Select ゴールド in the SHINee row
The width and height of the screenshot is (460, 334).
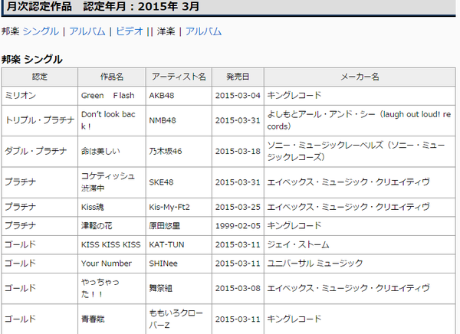40,264
